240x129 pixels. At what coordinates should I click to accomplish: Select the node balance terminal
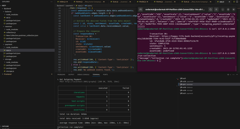(x=209, y=87)
